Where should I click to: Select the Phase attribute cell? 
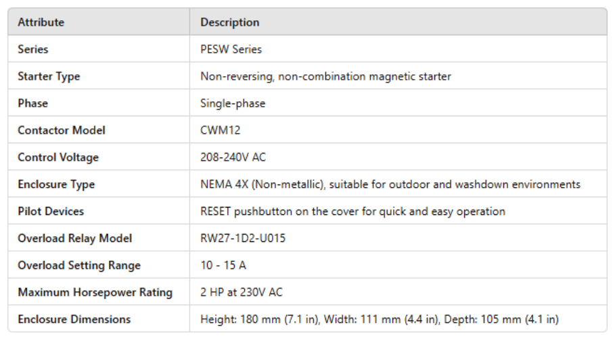coord(32,103)
